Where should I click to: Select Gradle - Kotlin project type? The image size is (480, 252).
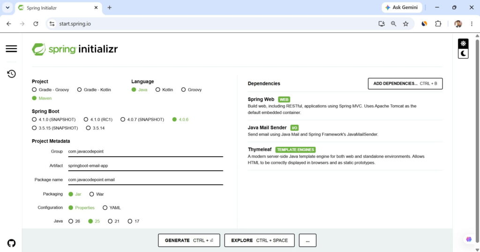(94, 90)
